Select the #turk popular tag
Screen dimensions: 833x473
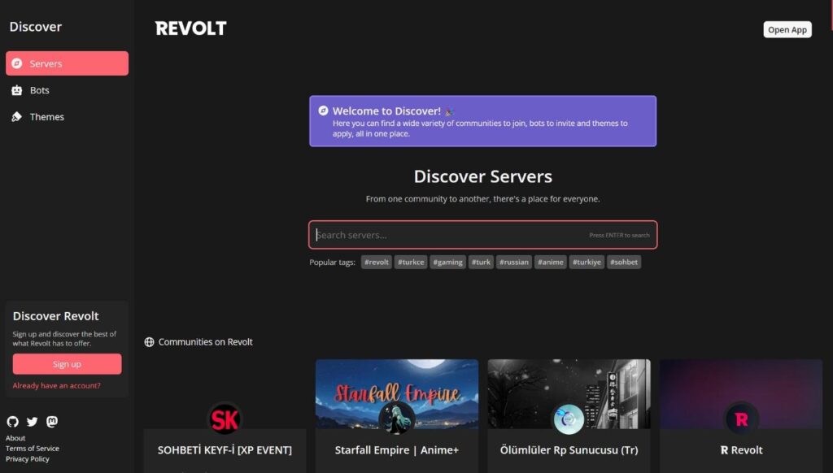[x=481, y=262]
